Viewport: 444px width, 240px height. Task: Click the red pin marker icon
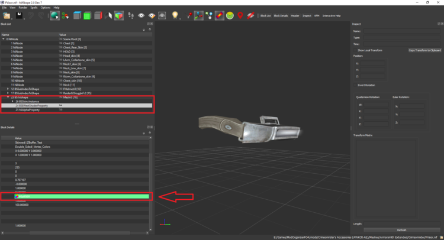pos(189,15)
